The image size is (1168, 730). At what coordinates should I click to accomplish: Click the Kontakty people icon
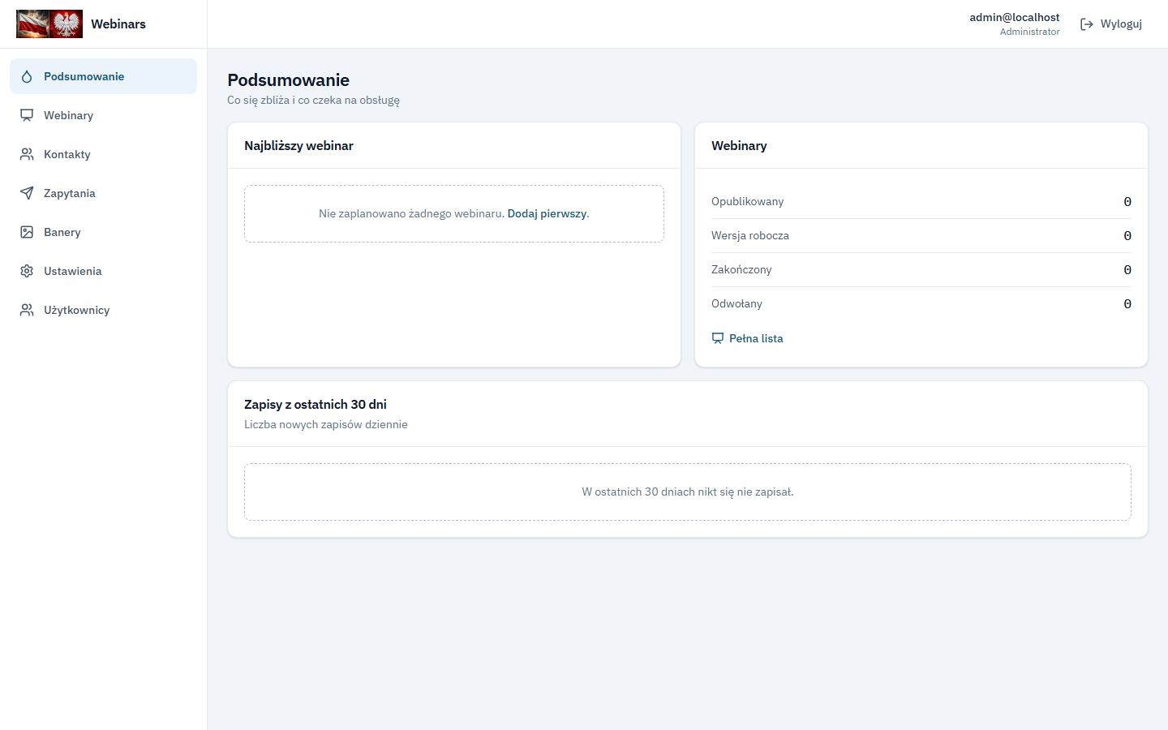[x=27, y=154]
